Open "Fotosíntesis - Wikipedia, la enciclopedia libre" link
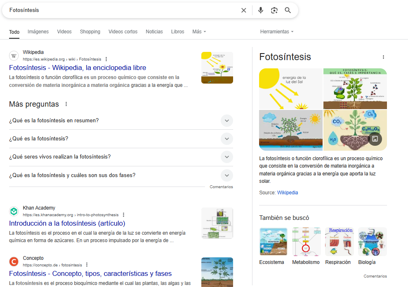 (x=78, y=68)
